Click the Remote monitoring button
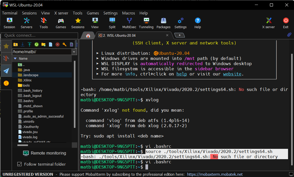This screenshot has width=294, height=177. [44, 153]
